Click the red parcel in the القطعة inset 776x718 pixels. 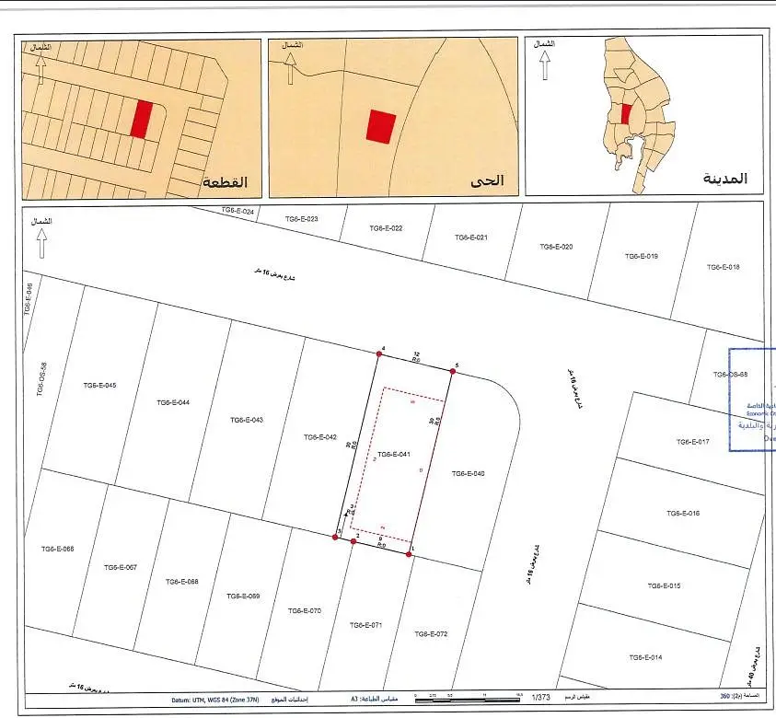(x=141, y=120)
